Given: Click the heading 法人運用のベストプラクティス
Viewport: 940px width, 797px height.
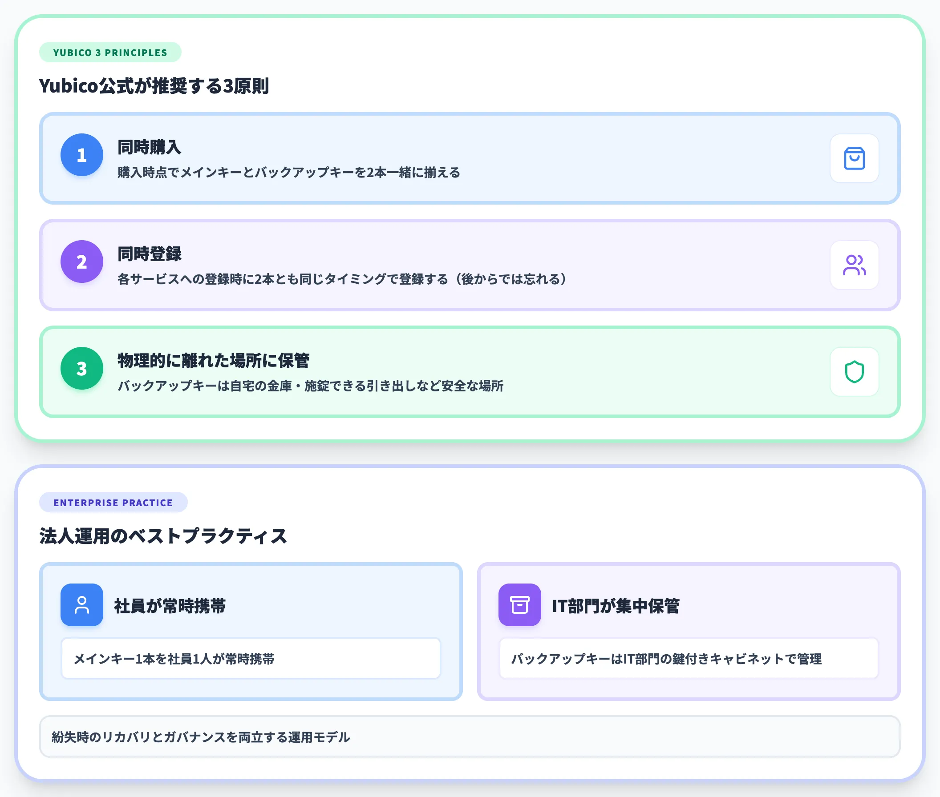Looking at the screenshot, I should click(x=163, y=536).
